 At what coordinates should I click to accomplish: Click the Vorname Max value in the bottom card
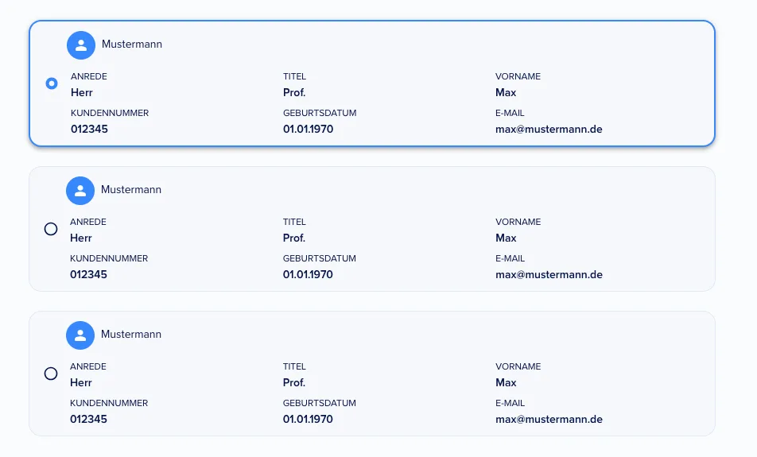(x=506, y=382)
